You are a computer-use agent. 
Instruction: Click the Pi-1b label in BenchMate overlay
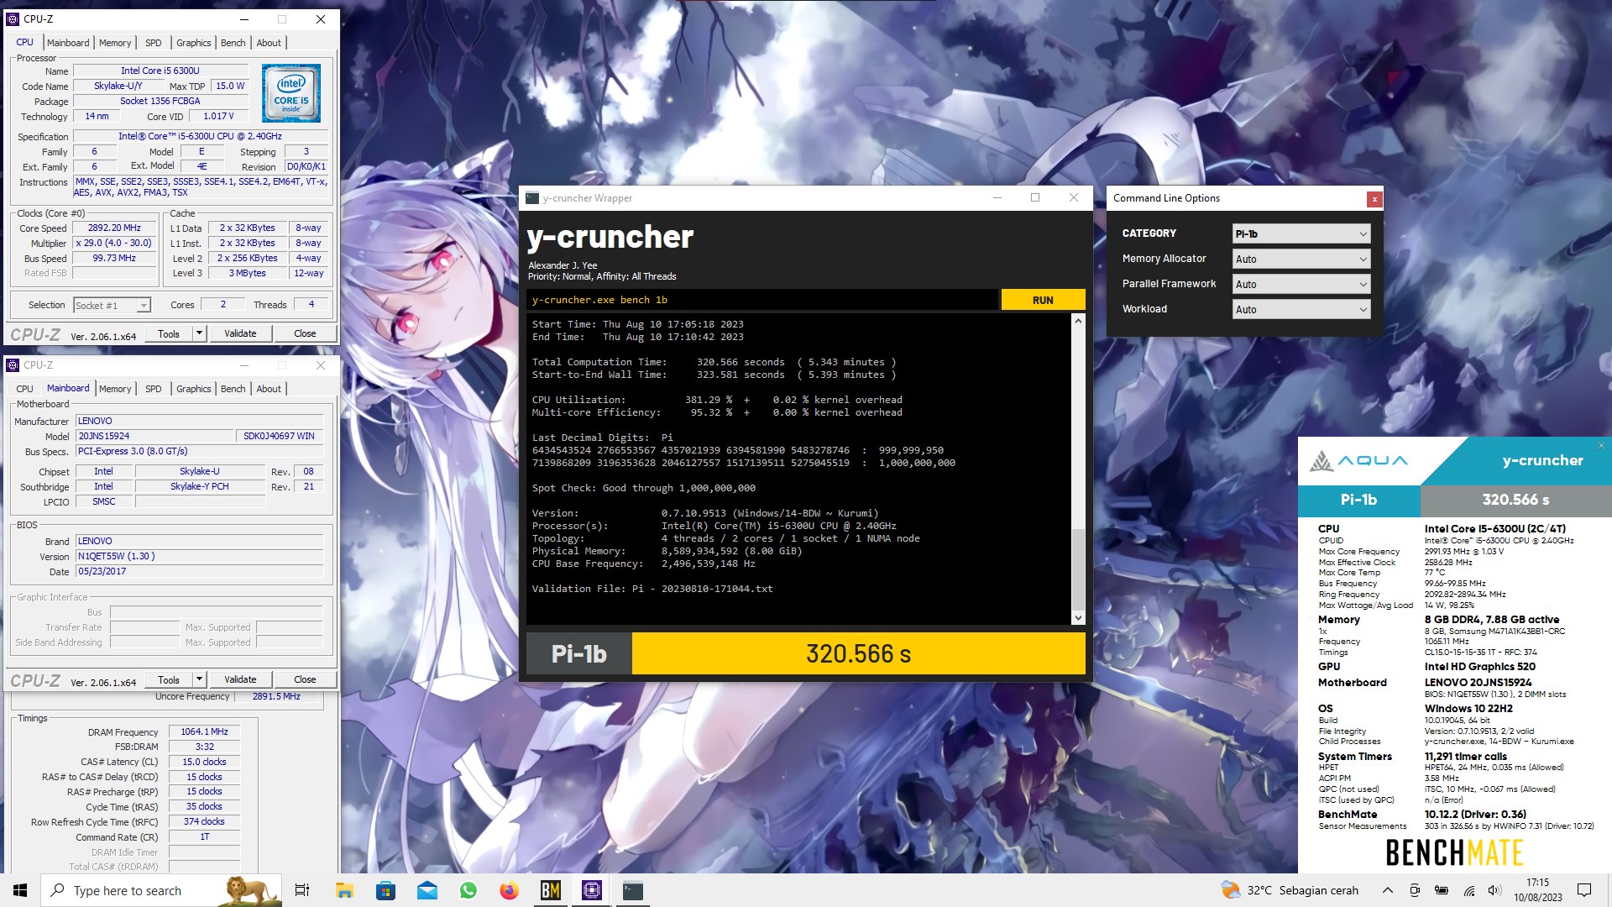point(1358,500)
